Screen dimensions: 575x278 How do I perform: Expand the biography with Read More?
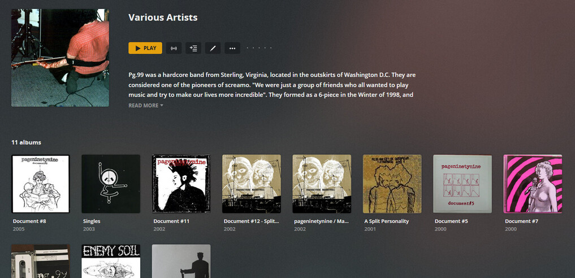(x=145, y=106)
